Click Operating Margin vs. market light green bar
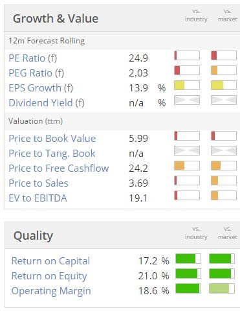 [222, 288]
